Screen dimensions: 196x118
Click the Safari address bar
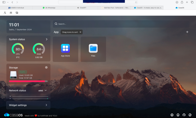click(x=98, y=2)
